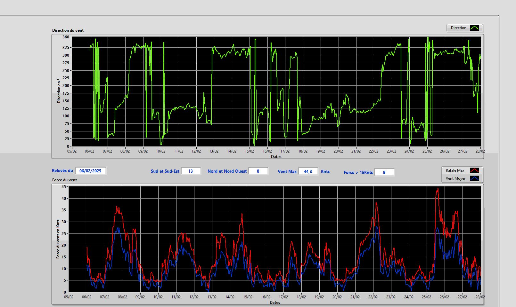Click 25/02 date on direction chart axis
This screenshot has height=307, width=516.
click(427, 151)
